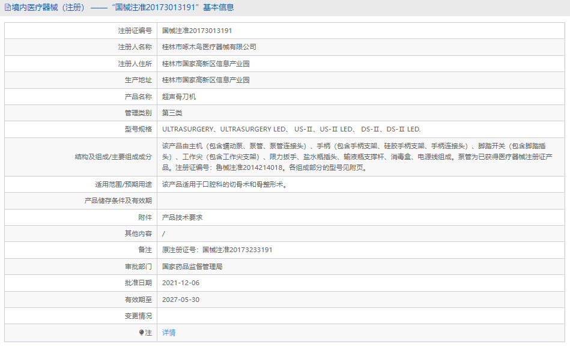Click the 产品名称 value 超声骨刀机
This screenshot has height=347, width=570.
pos(178,96)
